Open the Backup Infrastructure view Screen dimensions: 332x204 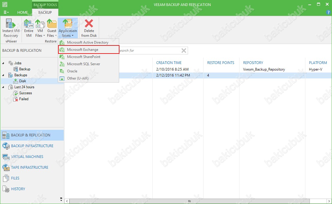click(32, 146)
